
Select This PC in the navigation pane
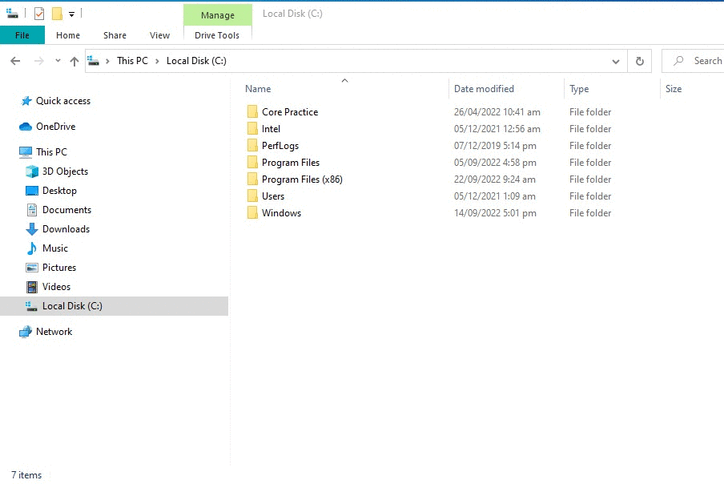pos(52,152)
